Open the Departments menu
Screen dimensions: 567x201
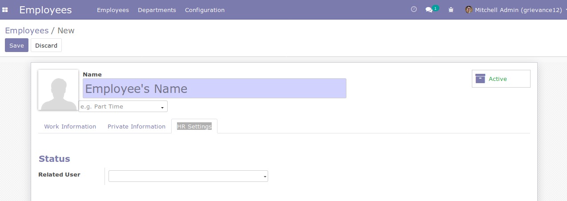(157, 10)
